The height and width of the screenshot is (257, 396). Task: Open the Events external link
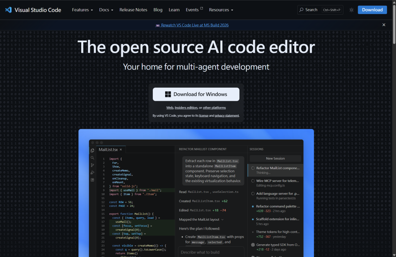pyautogui.click(x=194, y=10)
